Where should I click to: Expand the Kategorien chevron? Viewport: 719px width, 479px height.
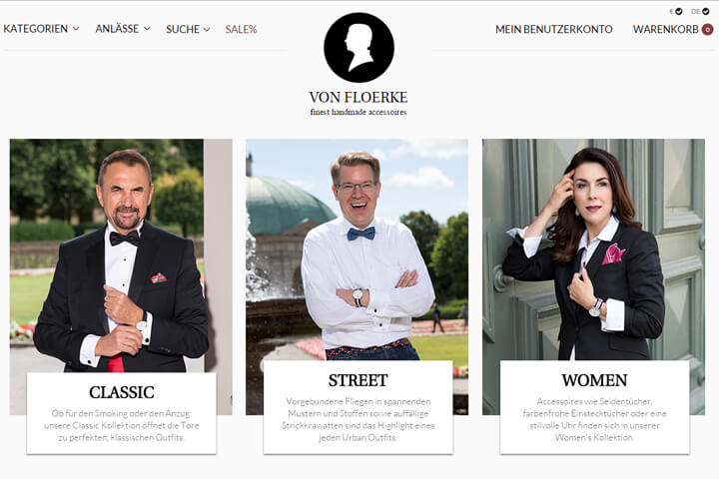click(76, 28)
